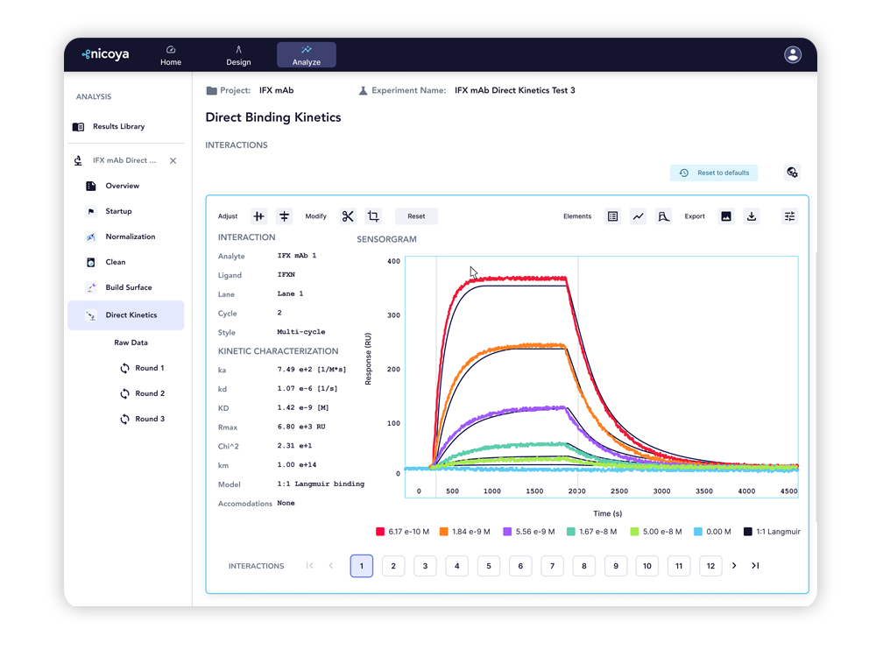Click the red 6.17 e-10 M legend swatch
The height and width of the screenshot is (657, 876).
[x=380, y=532]
